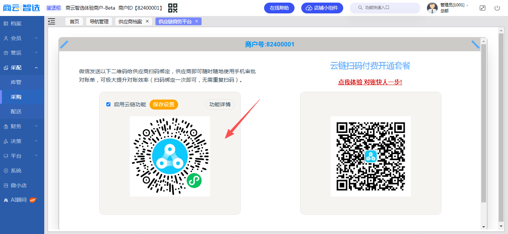Click the 点我体验 对账快人一步 link

coord(370,82)
